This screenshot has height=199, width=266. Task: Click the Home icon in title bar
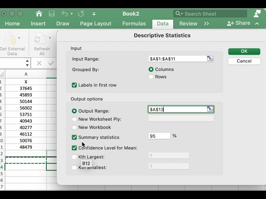point(39,14)
